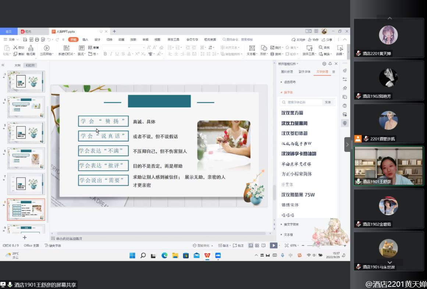Open the zoom percentage 69% dropdown
The image size is (427, 289).
(294, 245)
